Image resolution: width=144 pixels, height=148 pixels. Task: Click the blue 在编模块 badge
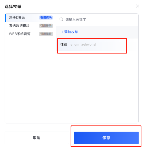tap(46, 18)
